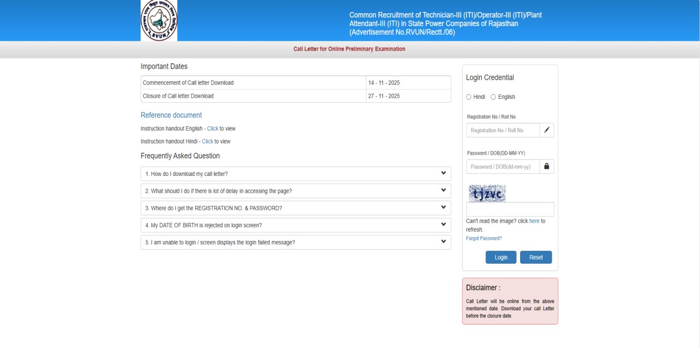This screenshot has height=348, width=700.
Task: Open the Hindi instruction handout
Action: coord(207,141)
